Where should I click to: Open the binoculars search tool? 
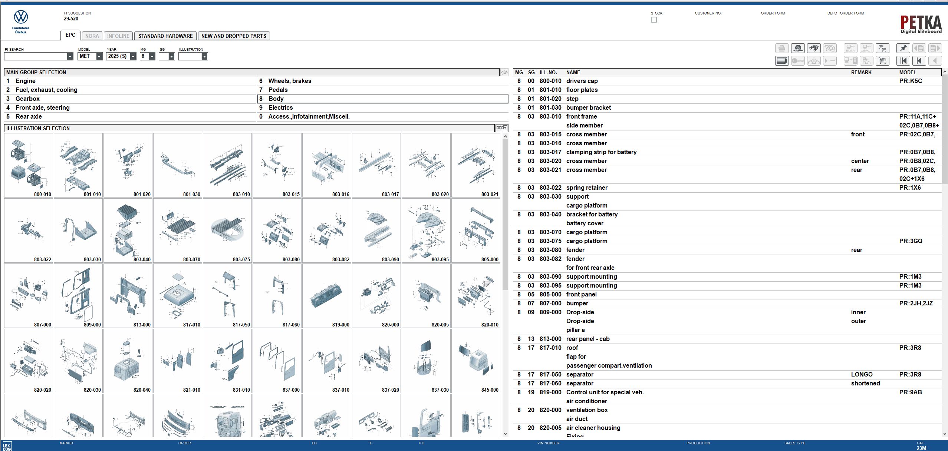click(814, 48)
